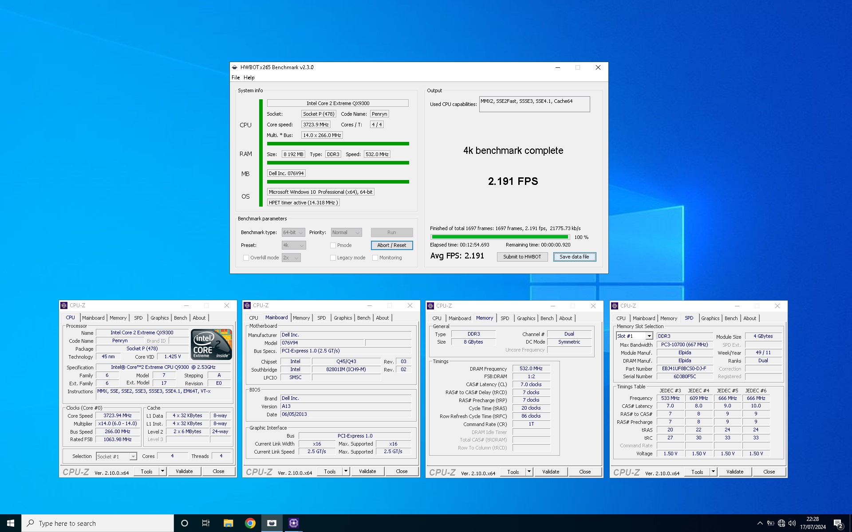Click the 2.191 FPS result text
The width and height of the screenshot is (852, 532).
513,181
